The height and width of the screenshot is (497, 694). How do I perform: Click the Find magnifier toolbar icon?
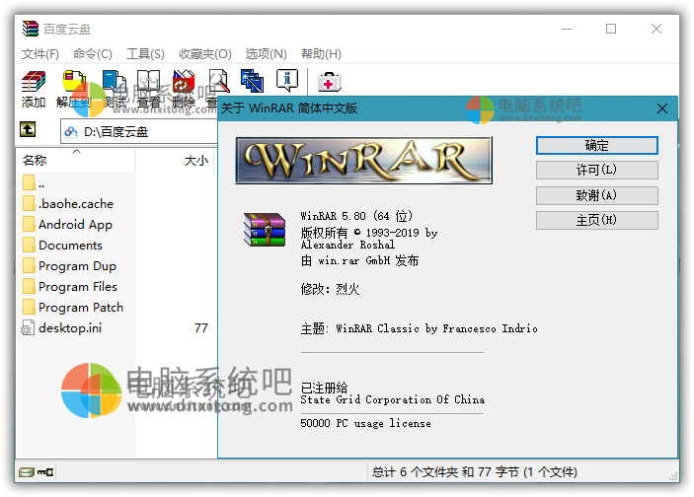[x=218, y=82]
